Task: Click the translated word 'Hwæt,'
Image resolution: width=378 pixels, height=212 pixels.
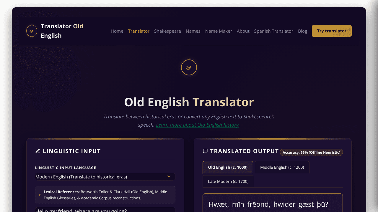Action: [x=219, y=204]
